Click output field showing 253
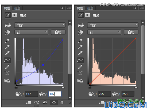The width and height of the screenshot is (147, 109). tap(128, 94)
